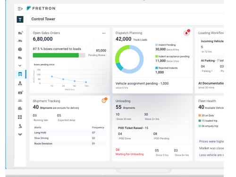This screenshot has width=236, height=177.
Task: Click '06 empaty trip' fleet legend
Action: tap(208, 126)
